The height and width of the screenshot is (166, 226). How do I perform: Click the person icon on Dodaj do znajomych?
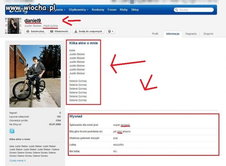coord(76,31)
